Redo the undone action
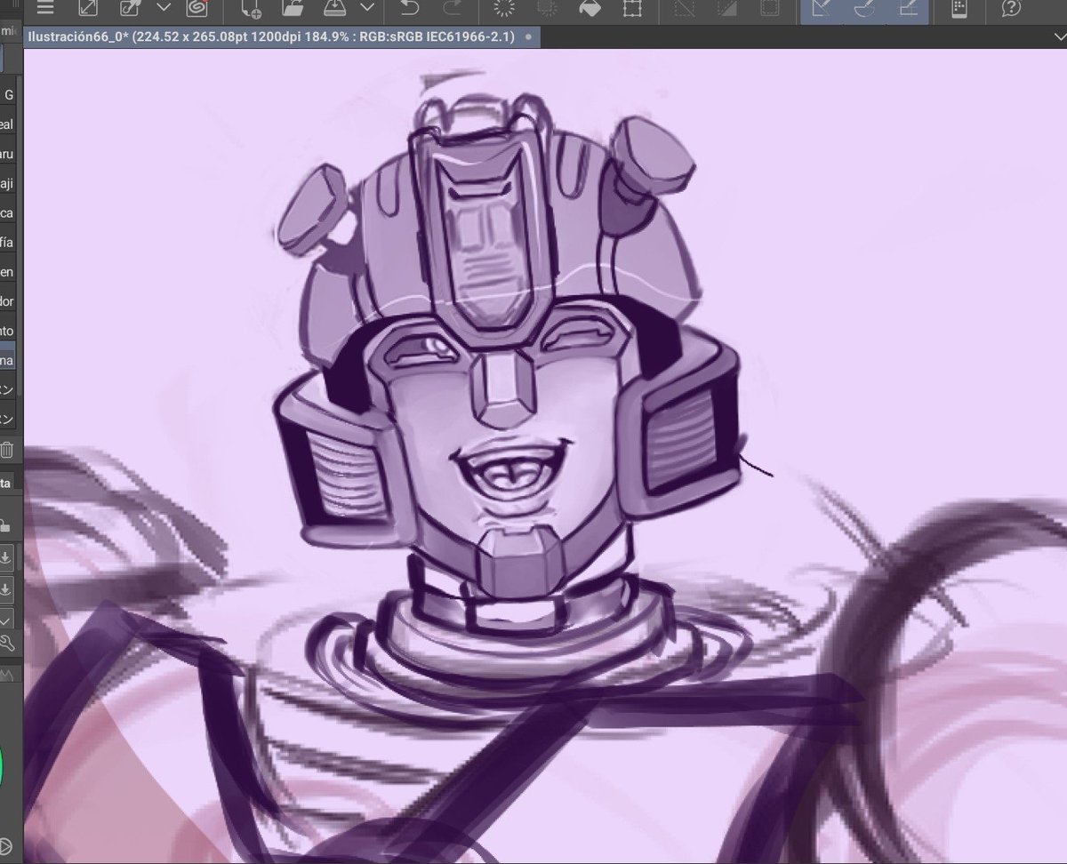 coord(452,9)
